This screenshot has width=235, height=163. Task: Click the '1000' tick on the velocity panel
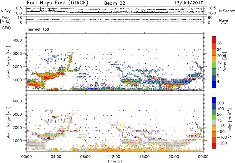point(17,141)
